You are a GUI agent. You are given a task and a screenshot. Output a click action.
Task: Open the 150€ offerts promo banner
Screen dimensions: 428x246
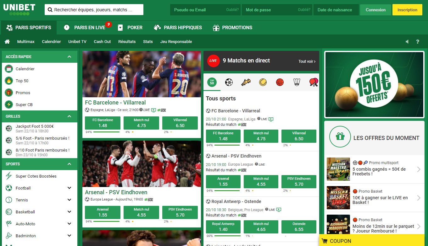point(374,84)
